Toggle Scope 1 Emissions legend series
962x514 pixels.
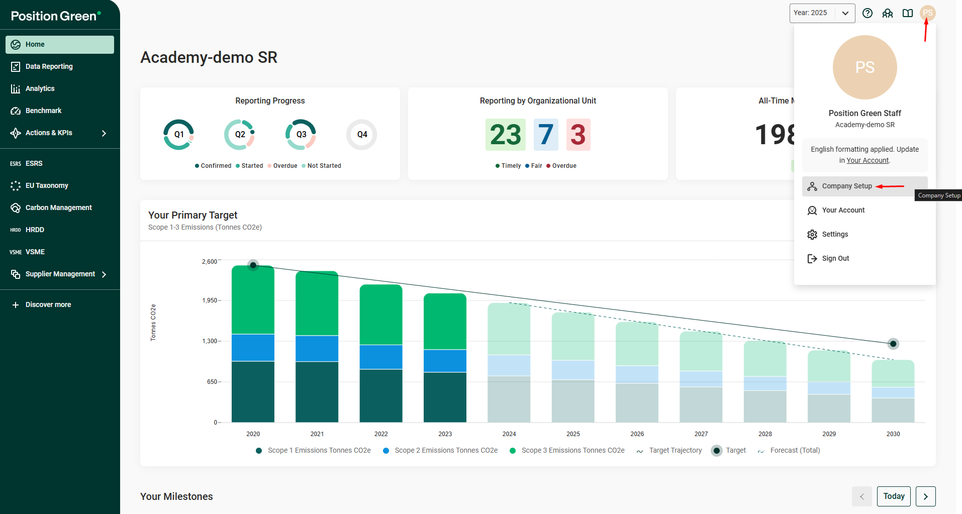pos(319,451)
